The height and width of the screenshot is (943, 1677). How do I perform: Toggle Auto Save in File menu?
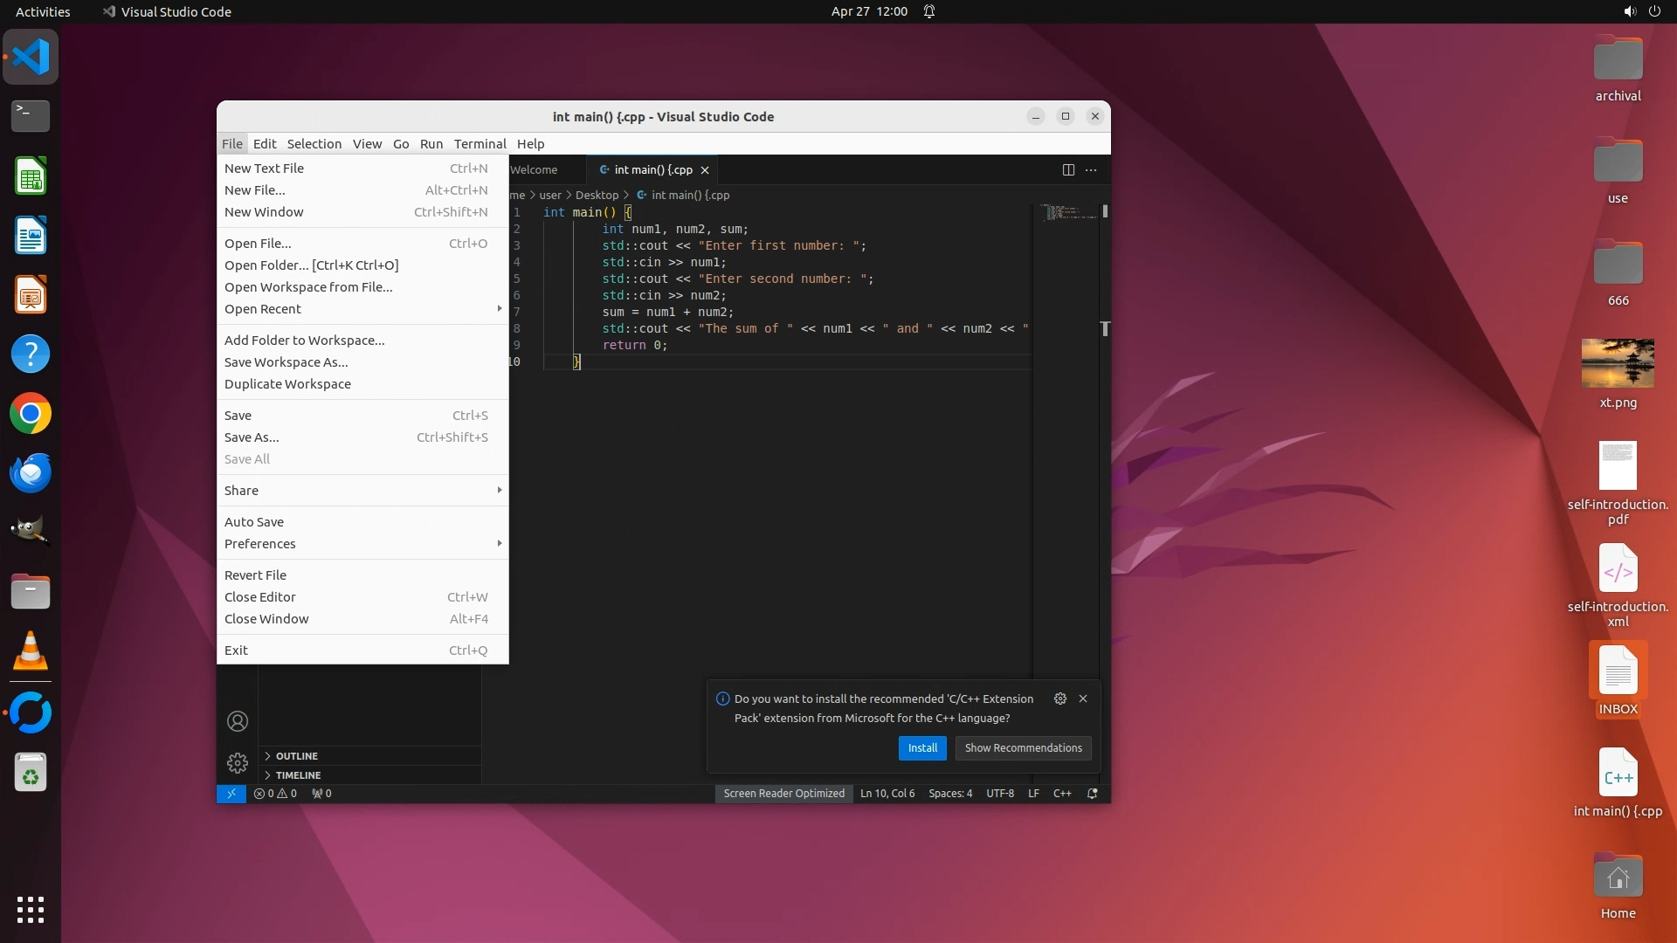click(254, 522)
